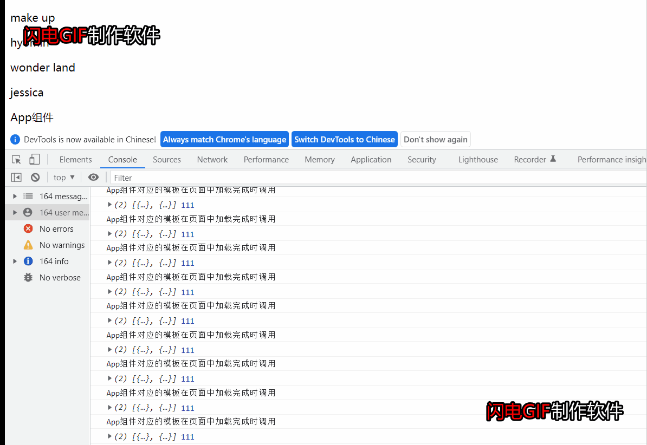Expand the 164 user messages group
647x445 pixels.
pyautogui.click(x=15, y=212)
